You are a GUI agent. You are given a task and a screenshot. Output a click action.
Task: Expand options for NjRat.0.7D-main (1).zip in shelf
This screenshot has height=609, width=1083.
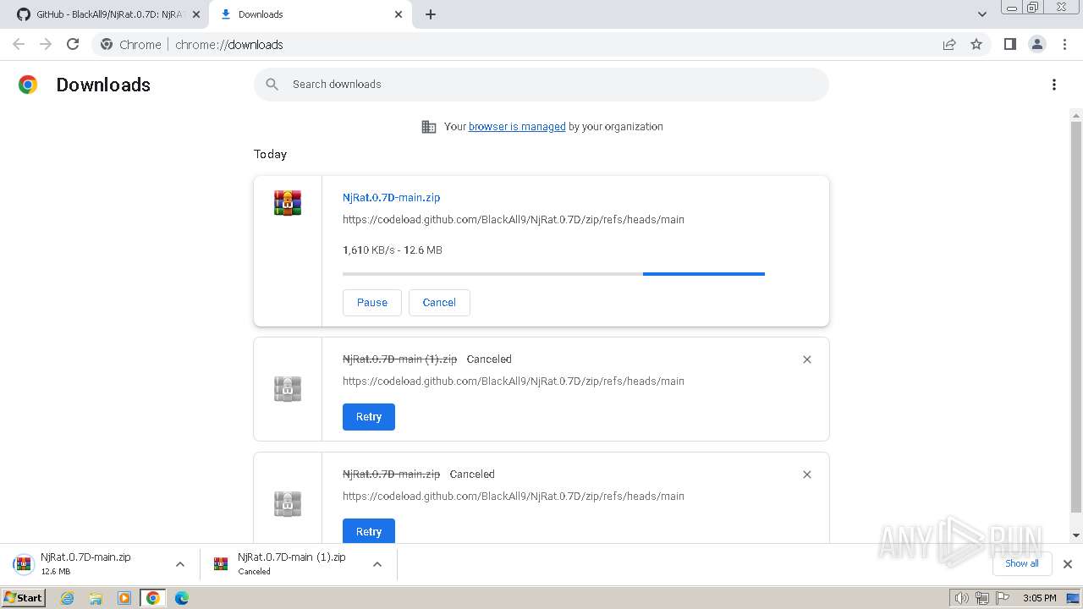click(x=377, y=564)
